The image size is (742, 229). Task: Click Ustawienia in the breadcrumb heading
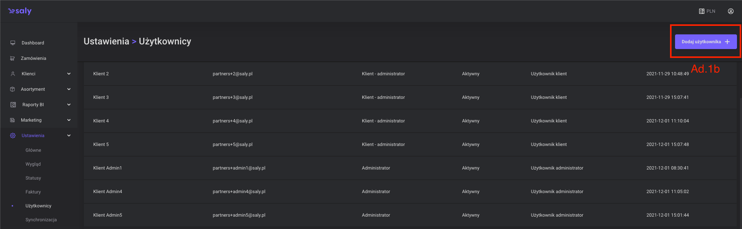click(x=106, y=41)
